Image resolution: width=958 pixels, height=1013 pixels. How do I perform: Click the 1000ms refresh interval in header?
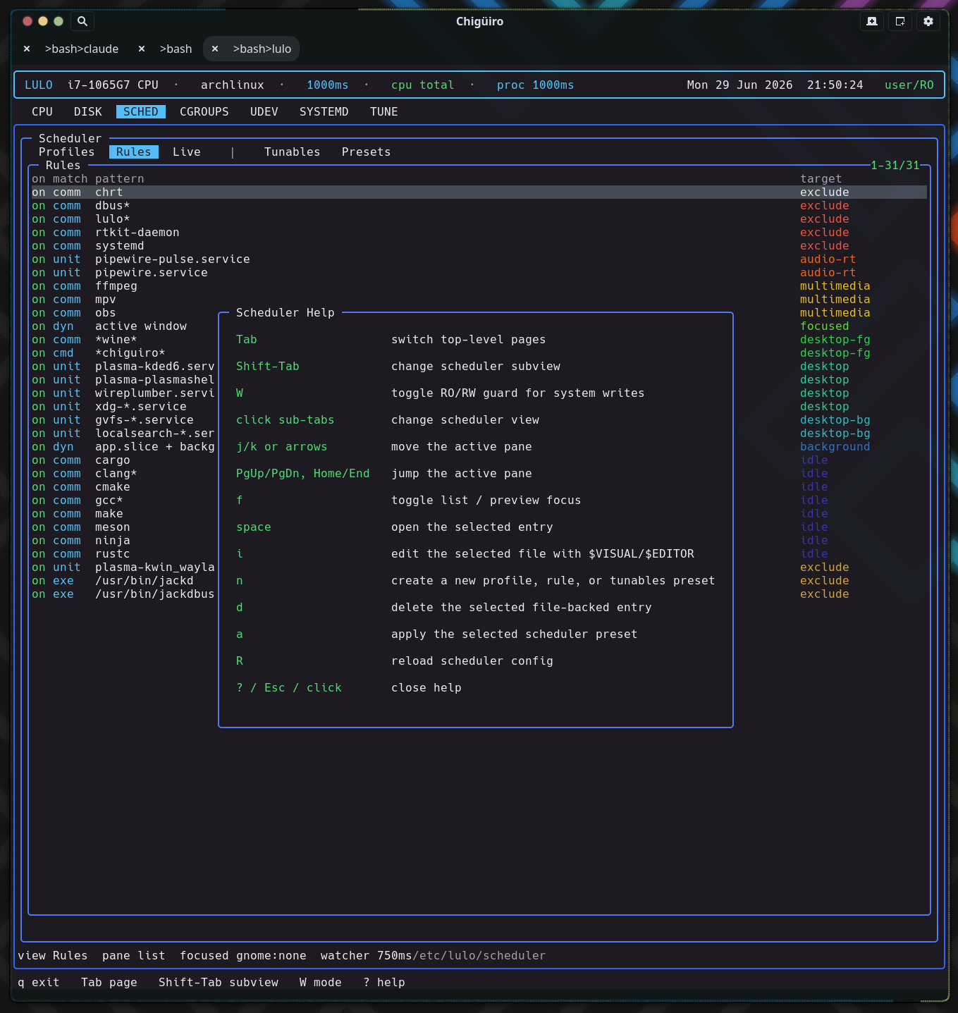click(328, 85)
